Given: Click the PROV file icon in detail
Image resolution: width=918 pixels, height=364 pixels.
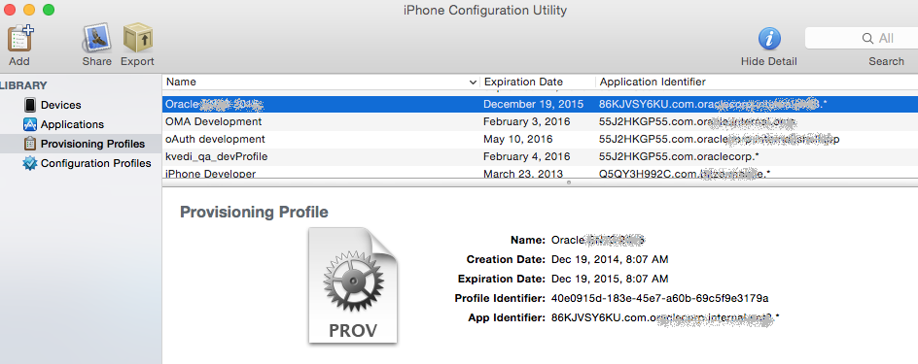Looking at the screenshot, I should [353, 285].
